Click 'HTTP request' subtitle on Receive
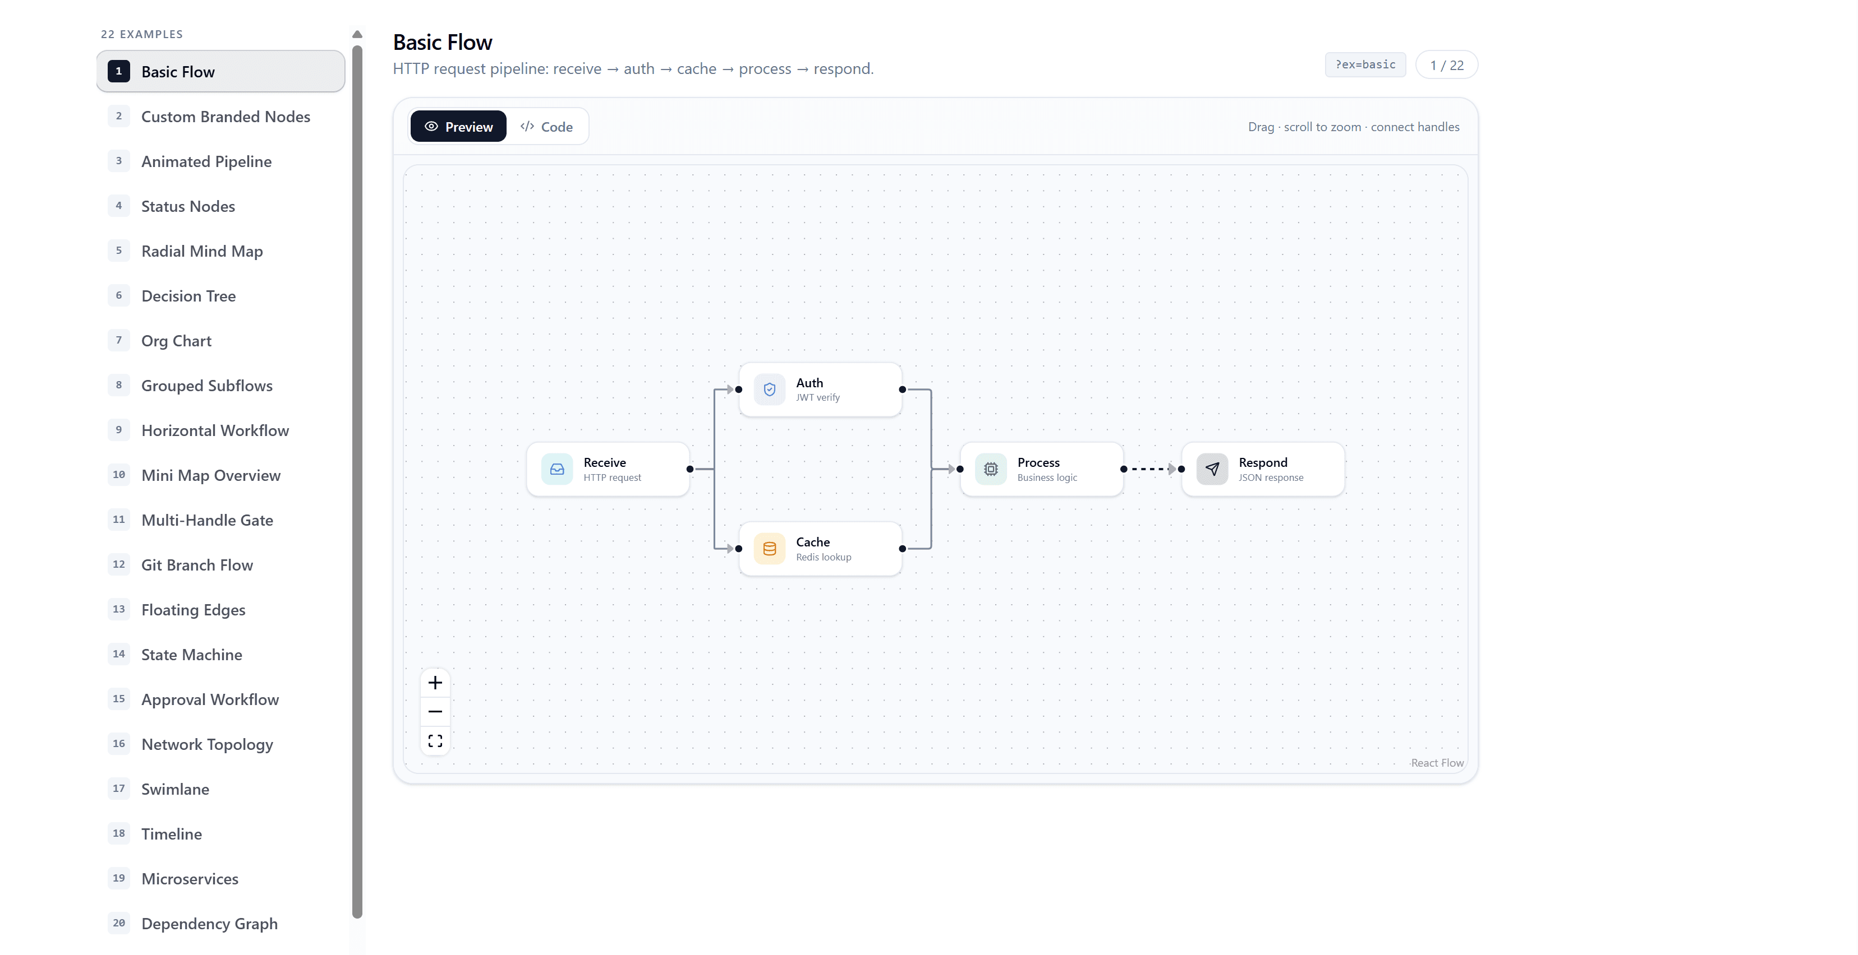1858x955 pixels. [611, 477]
